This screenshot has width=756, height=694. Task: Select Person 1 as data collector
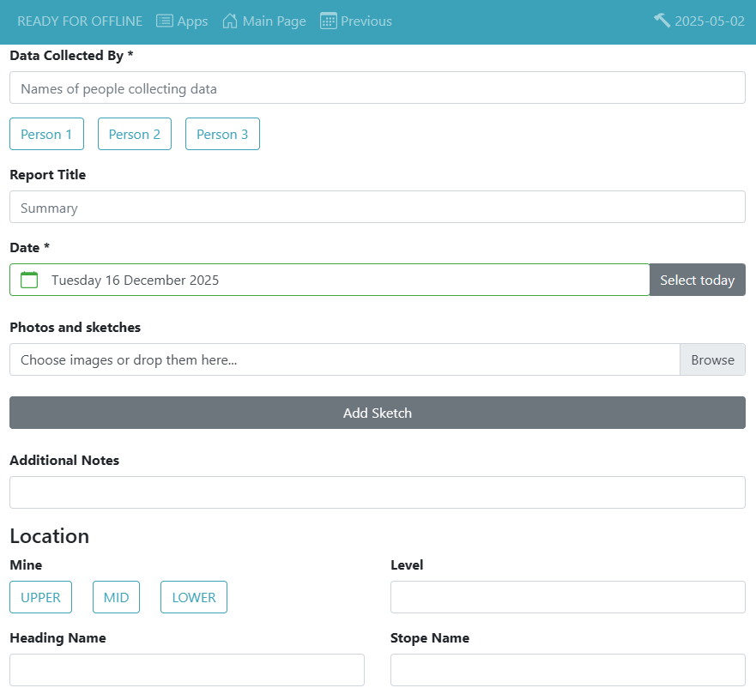(x=46, y=134)
